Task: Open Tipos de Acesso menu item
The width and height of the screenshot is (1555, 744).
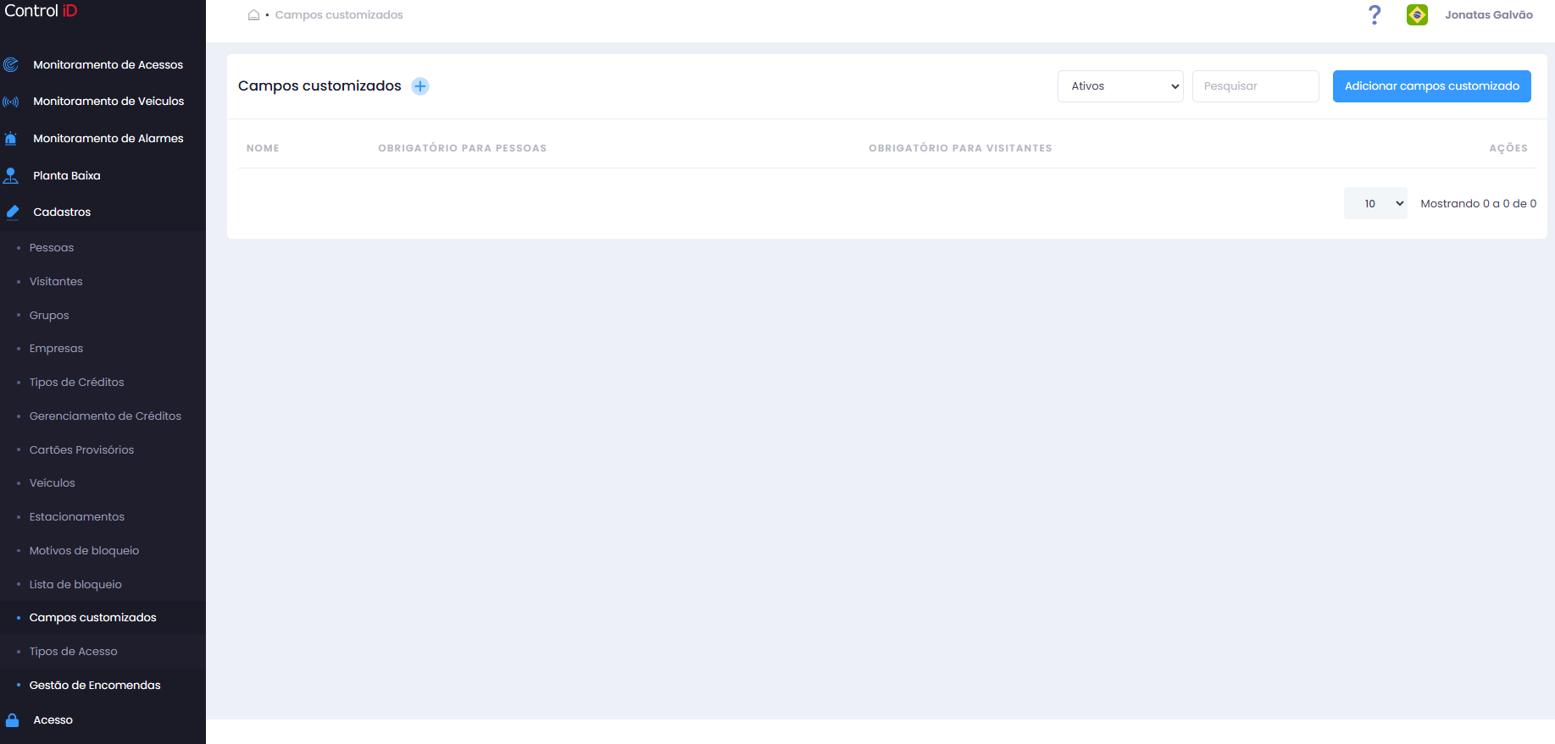Action: click(74, 652)
